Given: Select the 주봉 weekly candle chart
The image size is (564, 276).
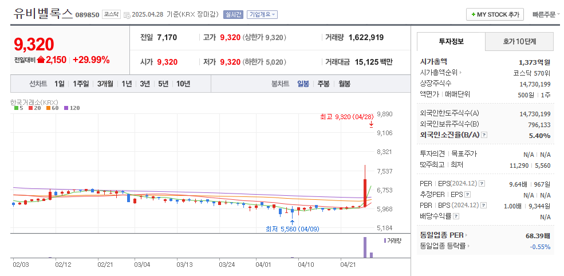Looking at the screenshot, I should click(323, 84).
